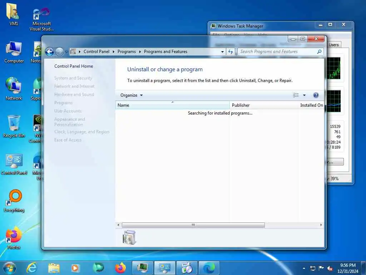Screen dimensions: 366x275
Task: Click the magnifier search icon
Action: click(x=319, y=52)
